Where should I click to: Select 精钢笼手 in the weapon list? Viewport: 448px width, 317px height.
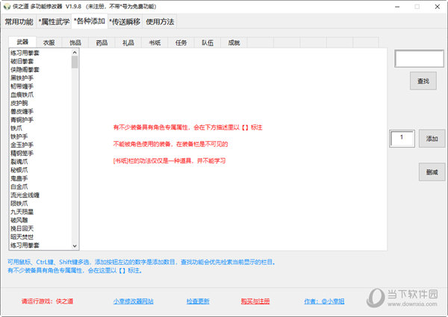point(22,153)
